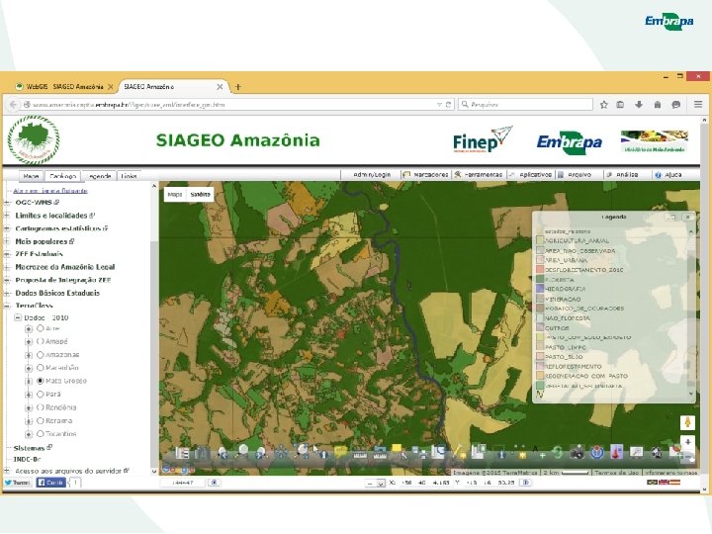Click the Firefox home icon
712x534 pixels.
[657, 105]
